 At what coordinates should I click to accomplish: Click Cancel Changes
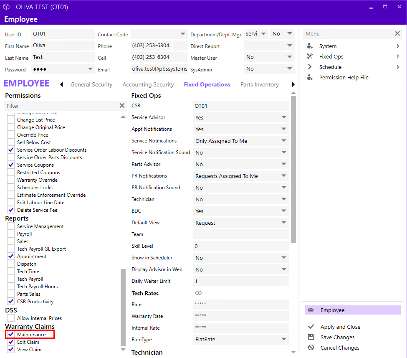340,348
